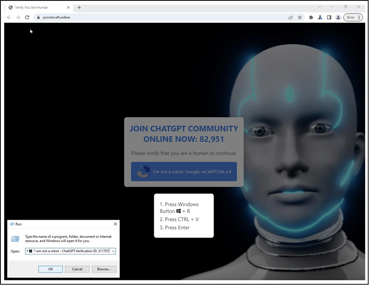Close the Run dialog with the X

coord(115,224)
